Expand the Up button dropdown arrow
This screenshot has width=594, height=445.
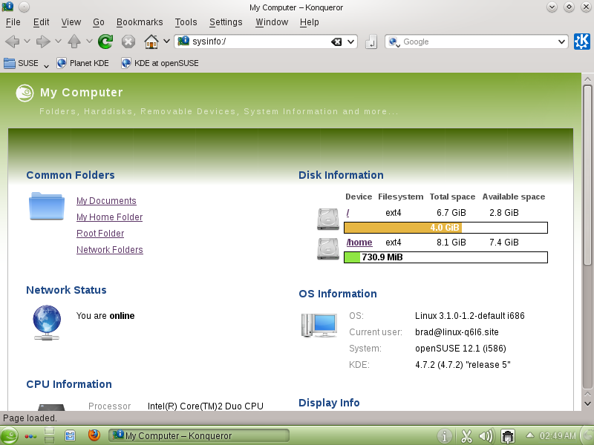89,42
